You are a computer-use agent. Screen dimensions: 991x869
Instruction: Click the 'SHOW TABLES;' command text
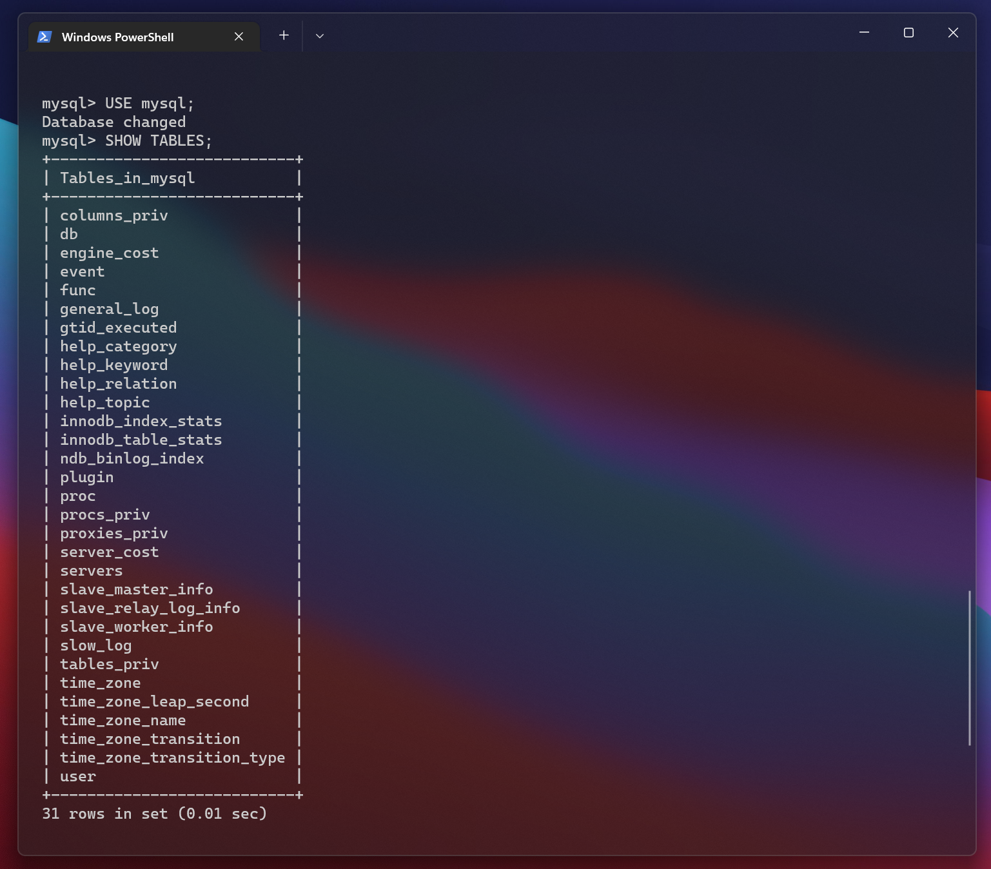coord(158,141)
